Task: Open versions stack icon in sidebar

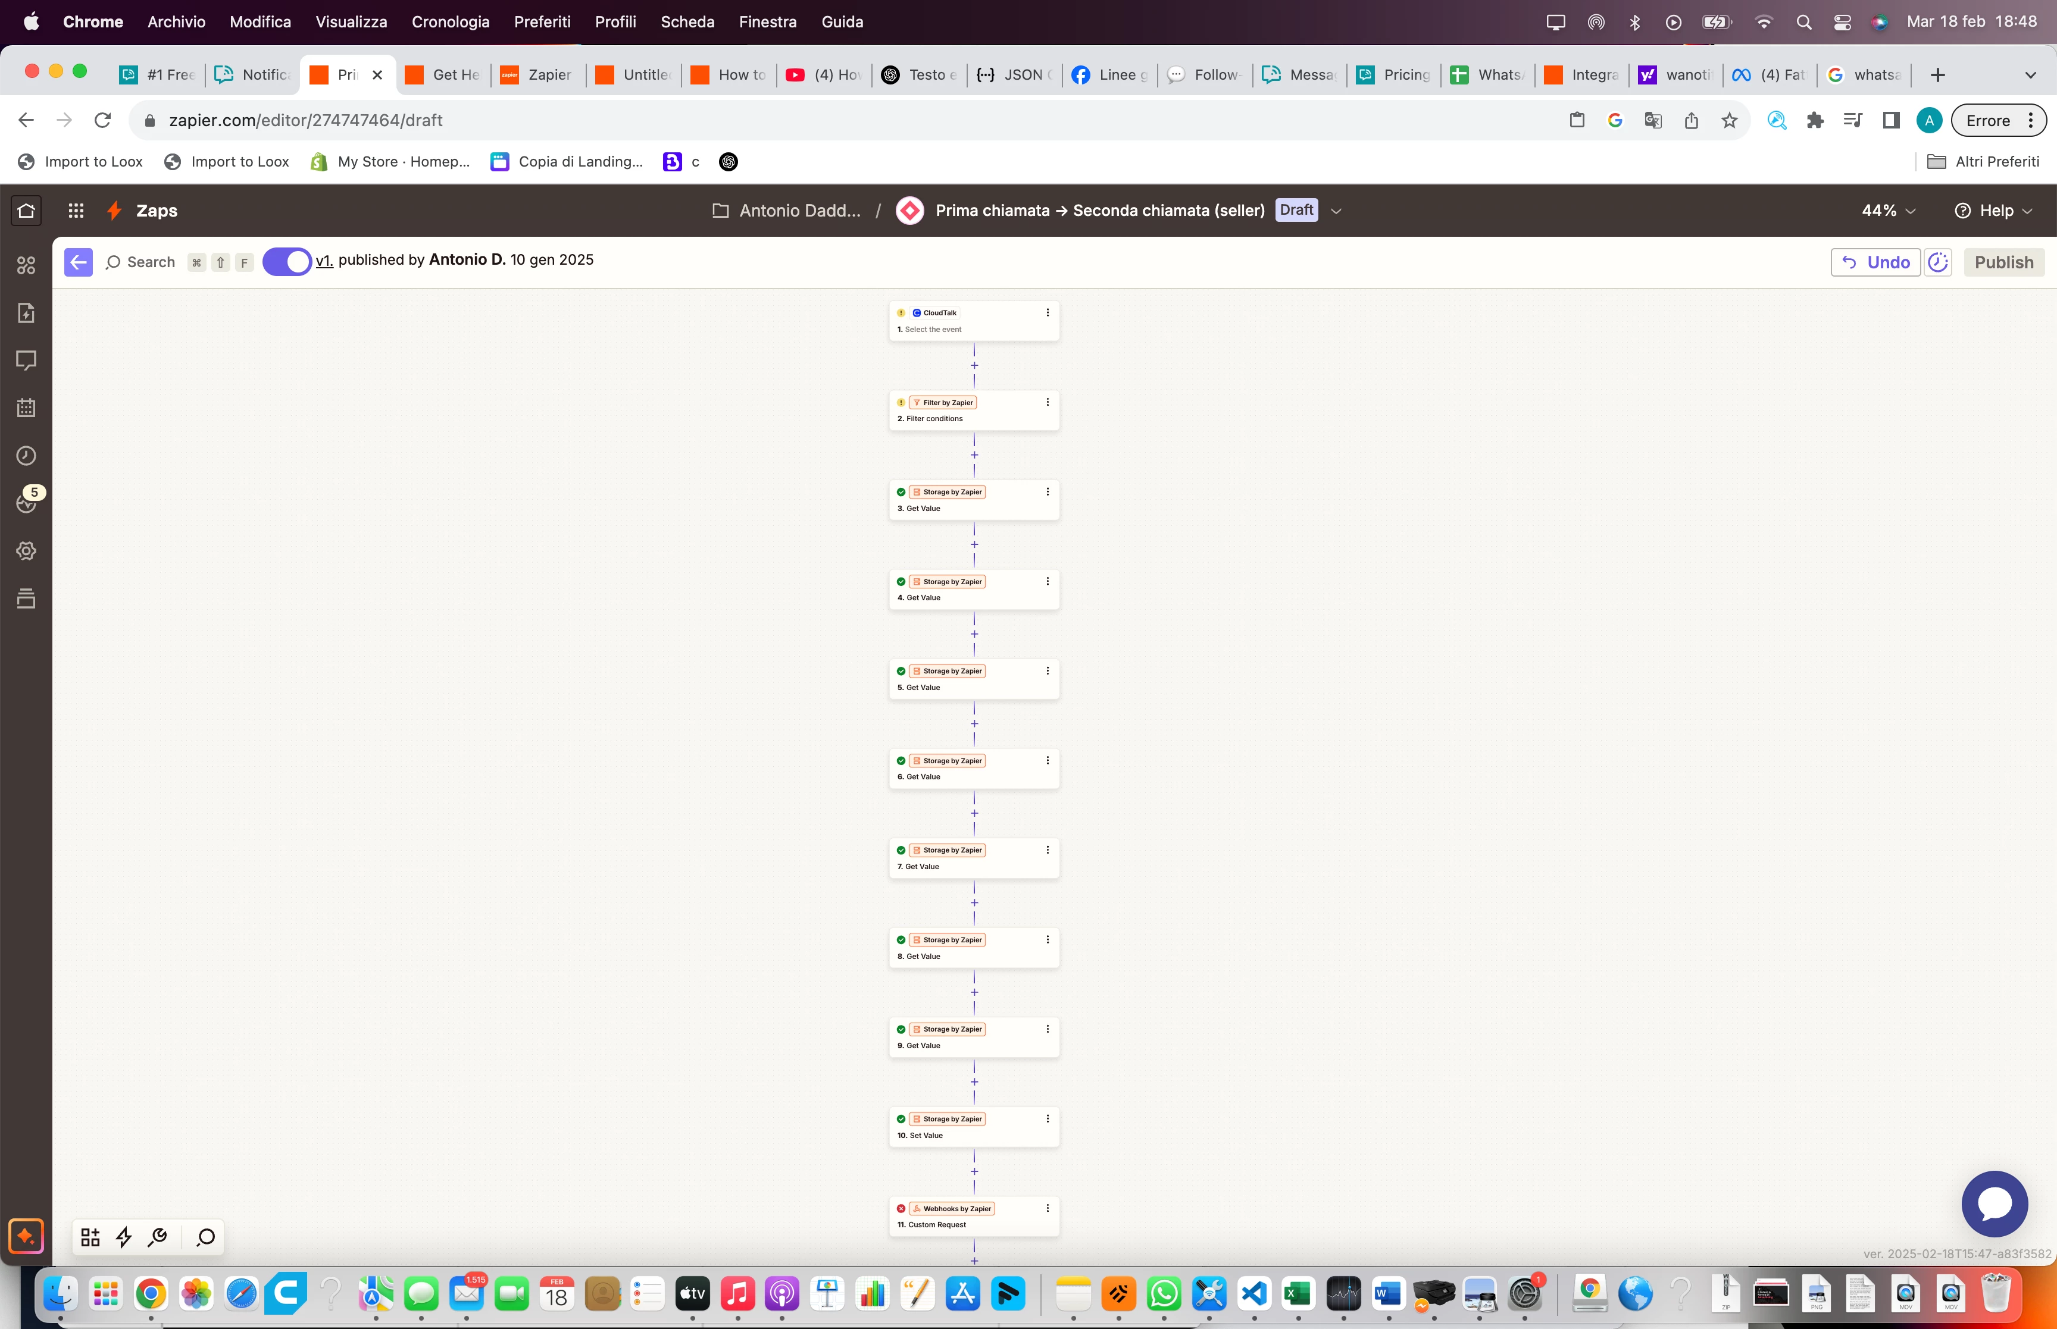Action: (26, 598)
